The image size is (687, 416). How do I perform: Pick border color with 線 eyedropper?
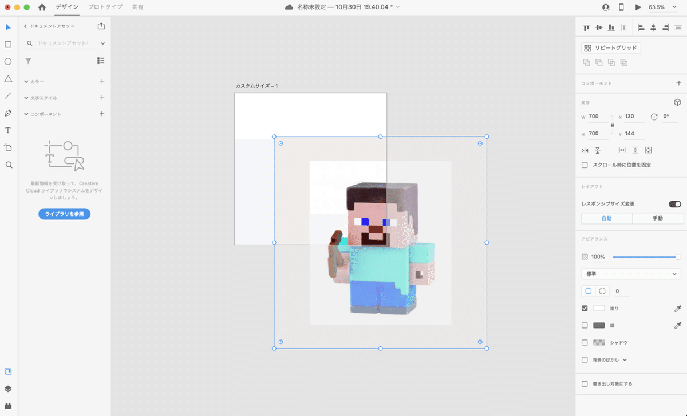(x=678, y=325)
